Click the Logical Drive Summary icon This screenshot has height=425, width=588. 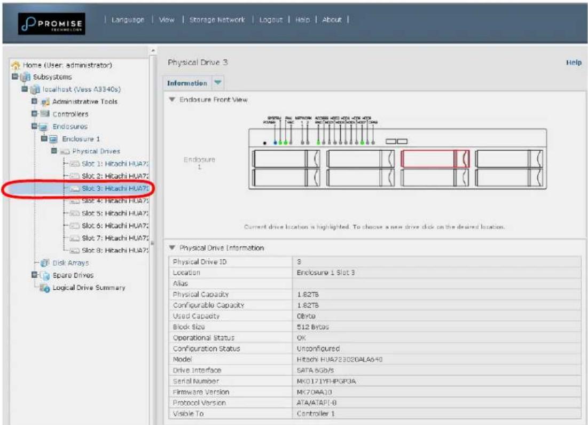45,288
